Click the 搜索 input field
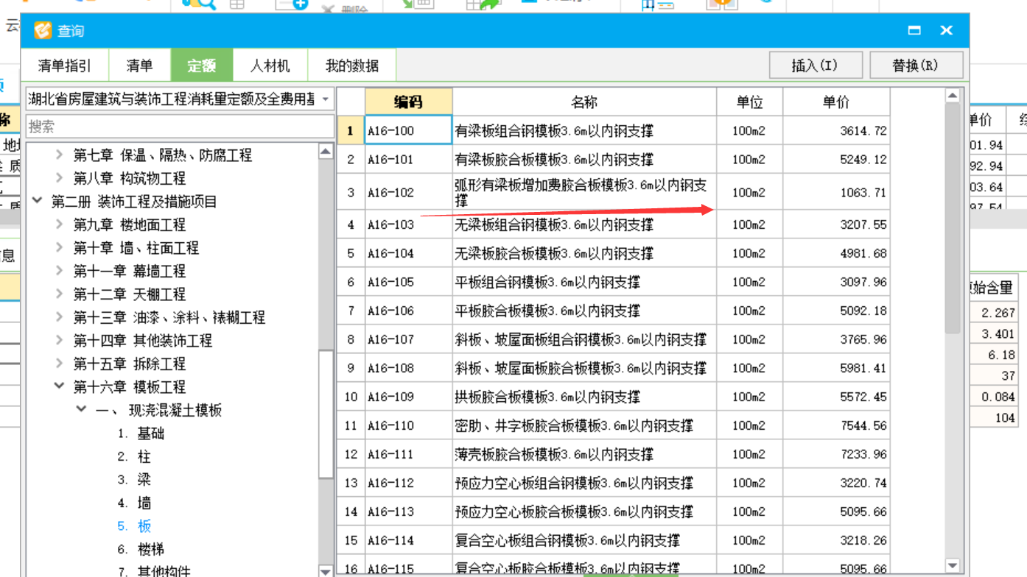The image size is (1027, 577). pyautogui.click(x=180, y=127)
